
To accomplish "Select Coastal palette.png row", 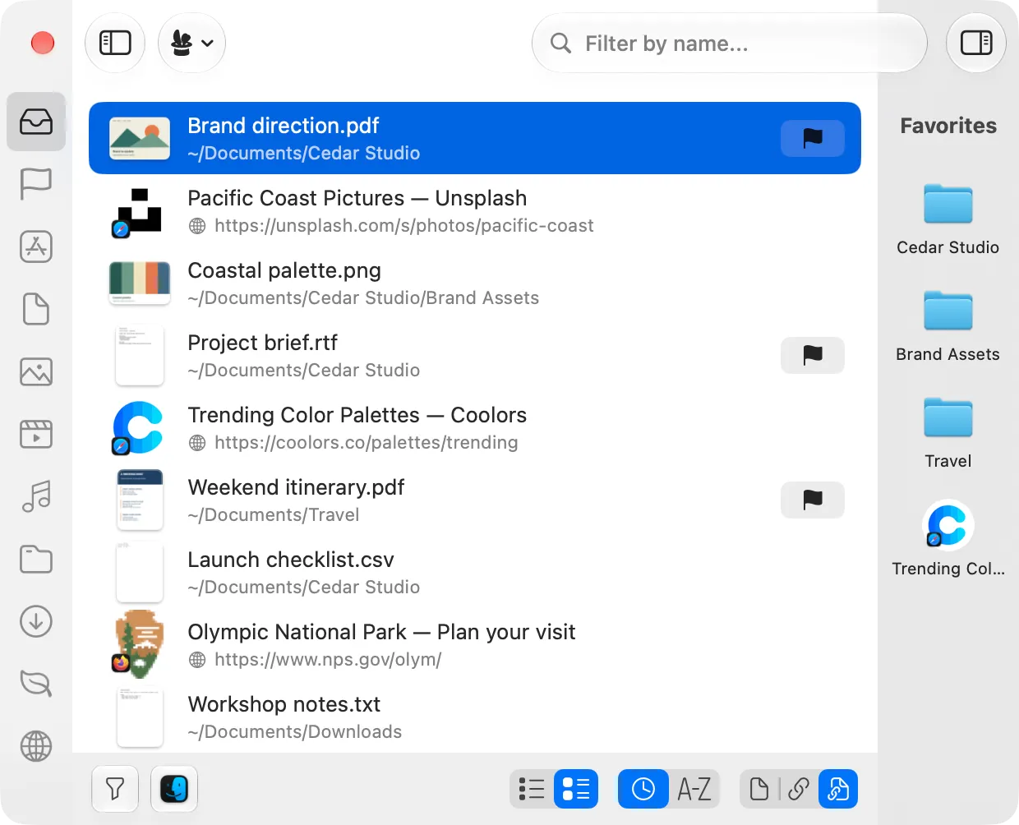I will 475,283.
